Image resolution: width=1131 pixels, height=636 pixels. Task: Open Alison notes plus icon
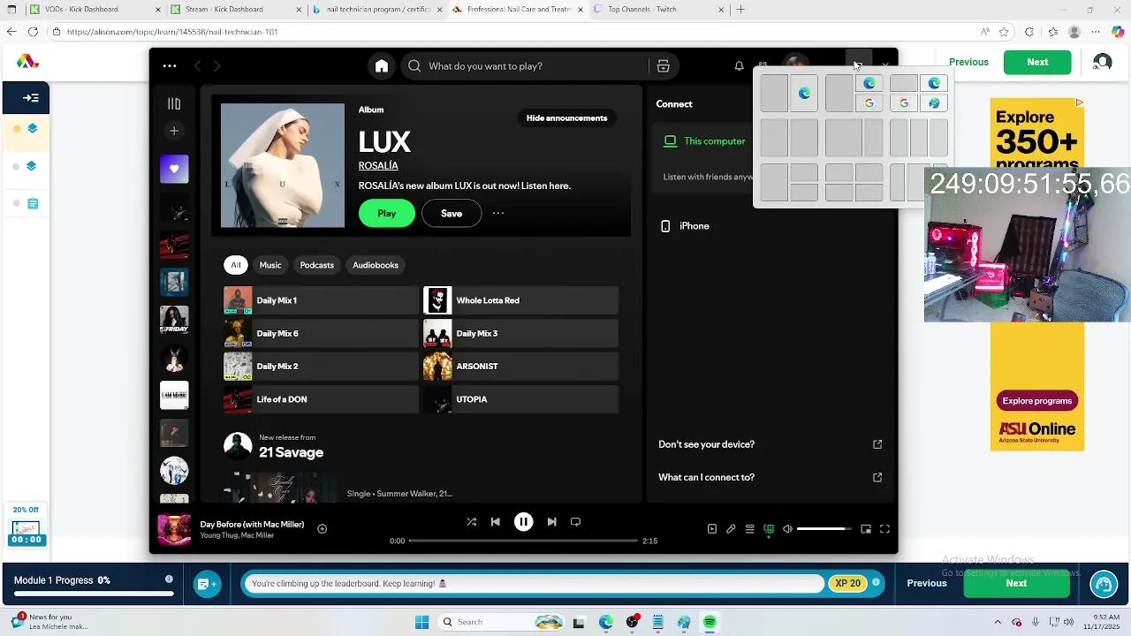click(207, 584)
